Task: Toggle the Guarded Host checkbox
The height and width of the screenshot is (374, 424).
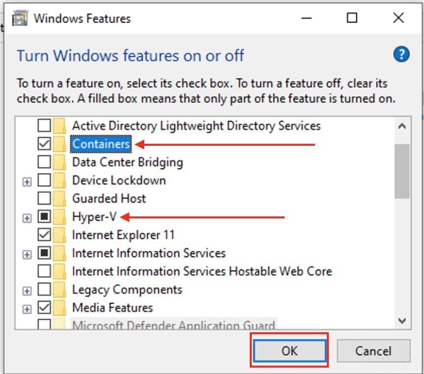Action: click(44, 198)
